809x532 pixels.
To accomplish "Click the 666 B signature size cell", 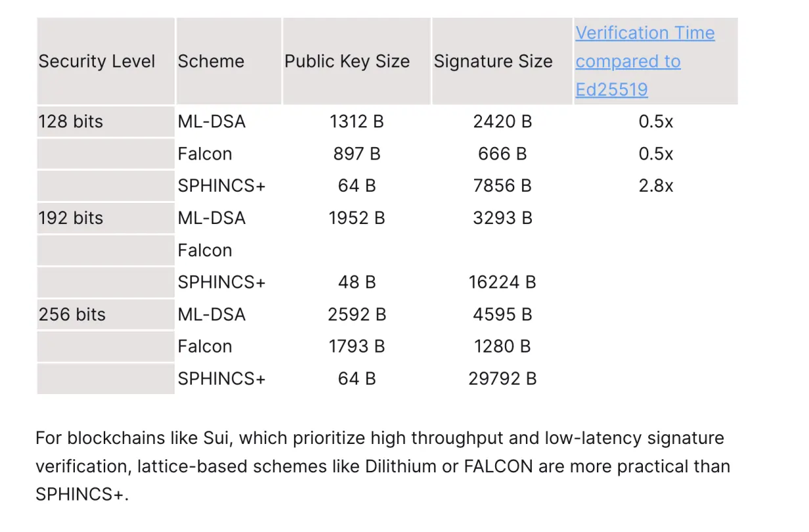I will pyautogui.click(x=502, y=154).
